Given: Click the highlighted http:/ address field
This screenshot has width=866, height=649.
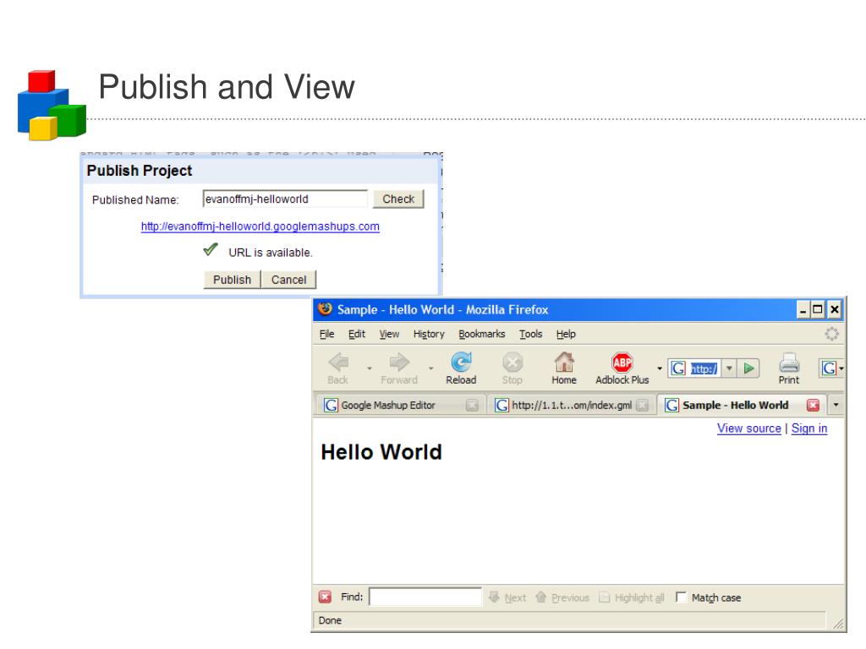Looking at the screenshot, I should [704, 368].
